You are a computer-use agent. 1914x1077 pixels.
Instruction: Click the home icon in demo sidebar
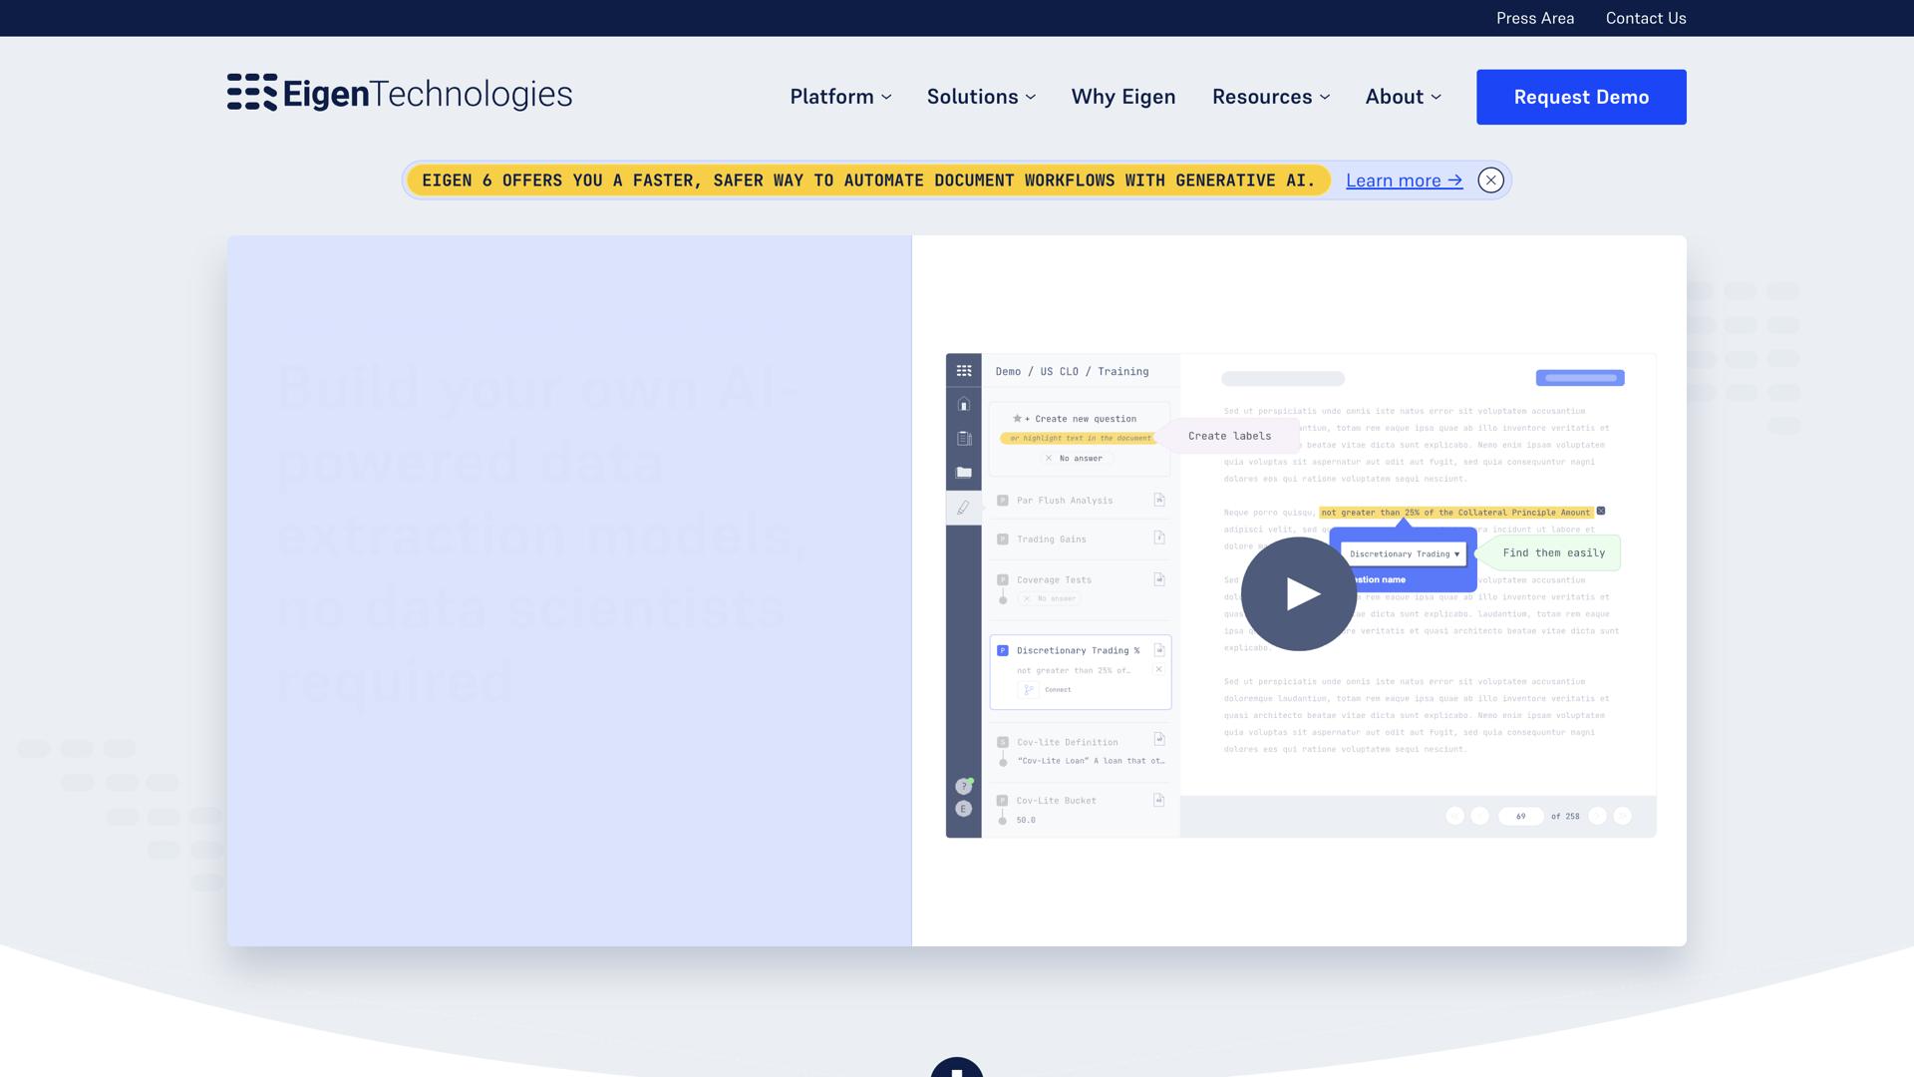click(x=964, y=405)
